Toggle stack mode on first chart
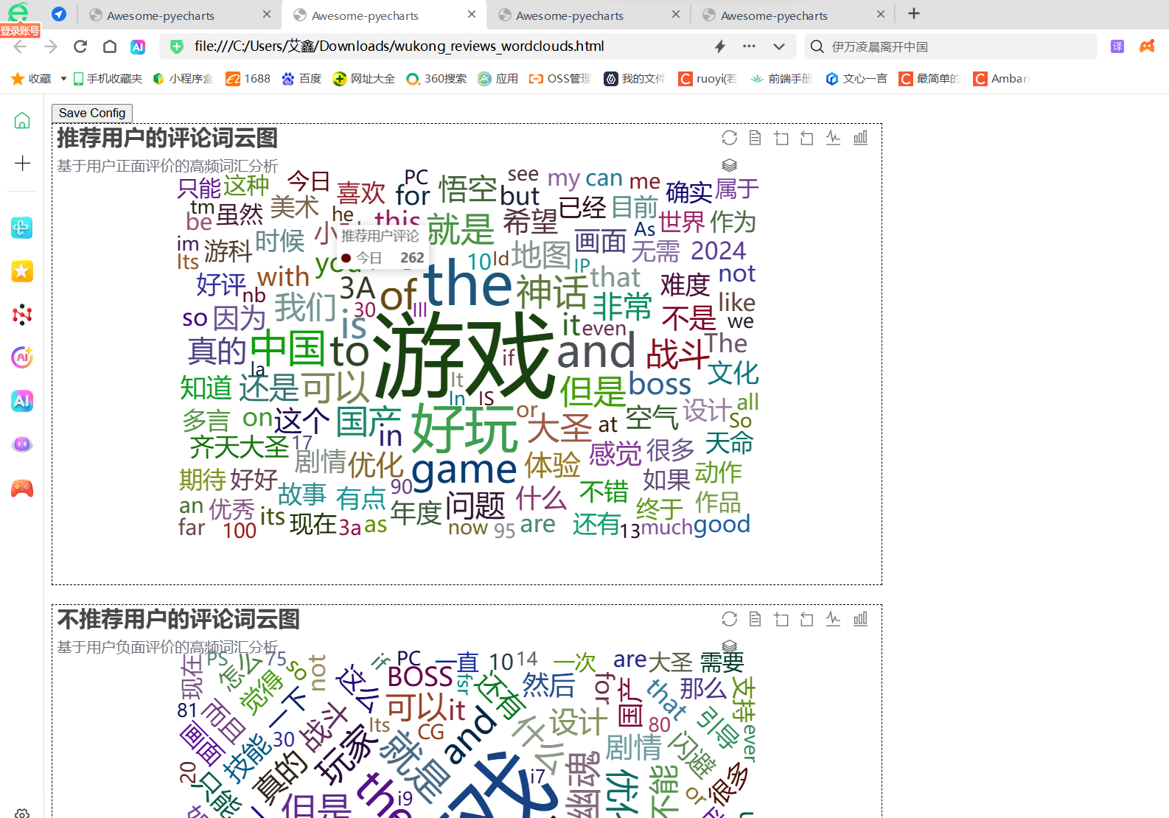The width and height of the screenshot is (1169, 818). click(x=730, y=164)
